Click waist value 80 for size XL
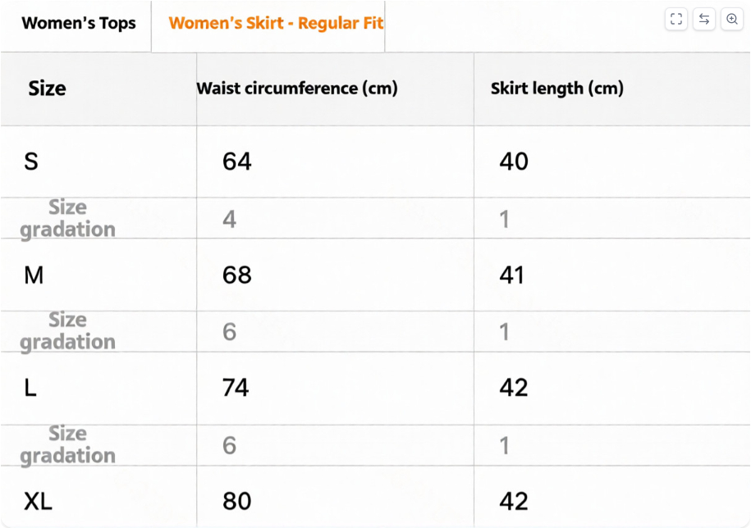The image size is (751, 528). click(236, 501)
